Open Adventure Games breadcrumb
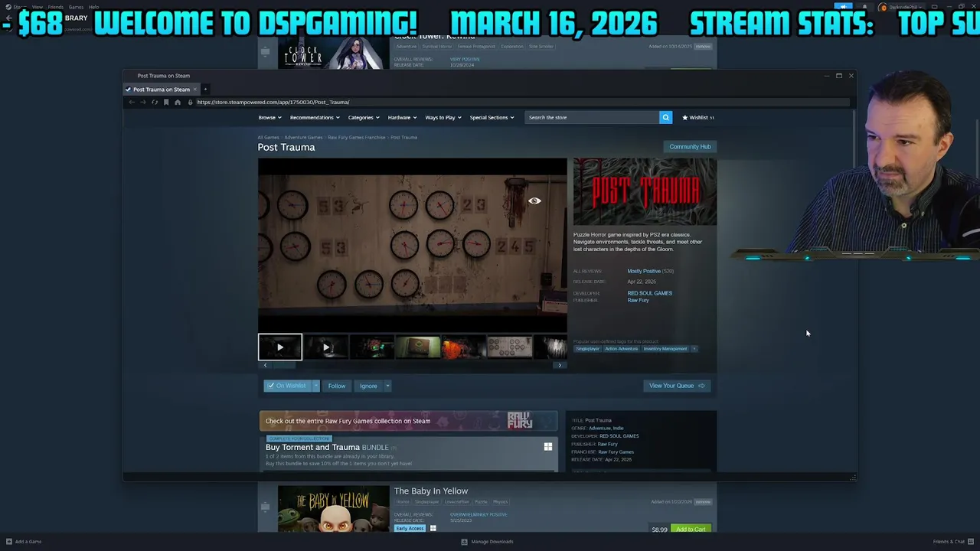 tap(303, 137)
